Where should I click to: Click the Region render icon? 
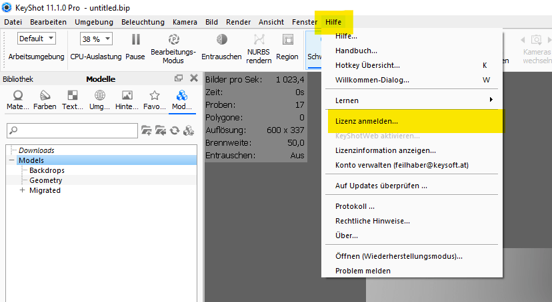pyautogui.click(x=287, y=39)
